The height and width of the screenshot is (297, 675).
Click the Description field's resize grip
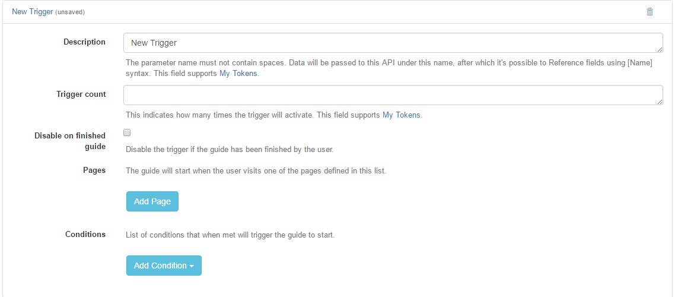pyautogui.click(x=660, y=50)
